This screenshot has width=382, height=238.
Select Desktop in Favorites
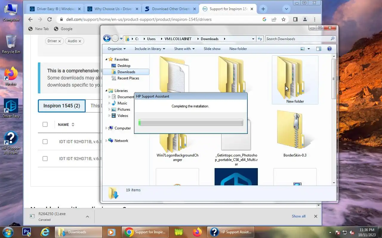click(124, 66)
